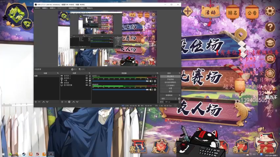280x157 pixels.
Task: Toggle visibility of 显示器采集 source
Action: click(87, 85)
